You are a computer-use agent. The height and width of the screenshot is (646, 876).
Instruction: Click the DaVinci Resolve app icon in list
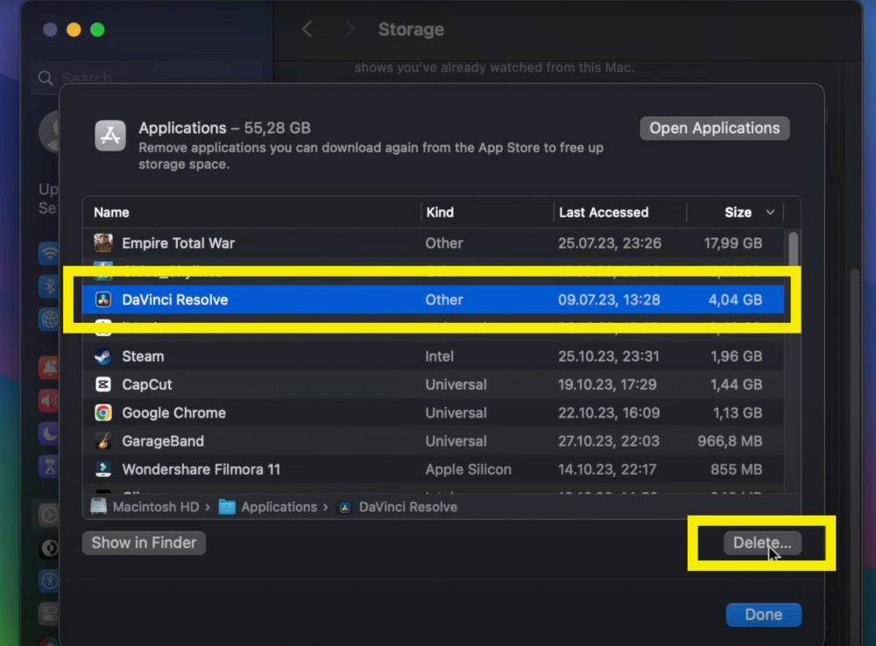102,300
